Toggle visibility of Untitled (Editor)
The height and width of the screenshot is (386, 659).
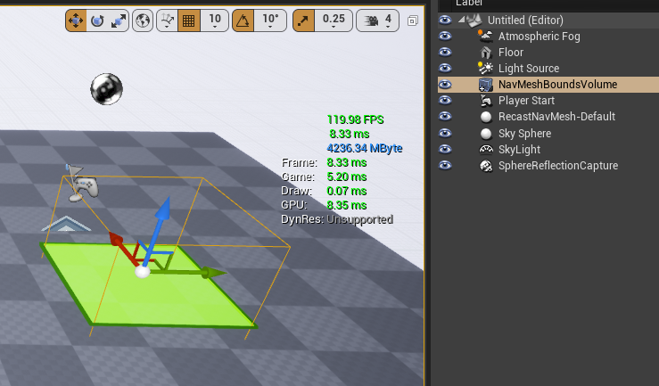coord(445,20)
